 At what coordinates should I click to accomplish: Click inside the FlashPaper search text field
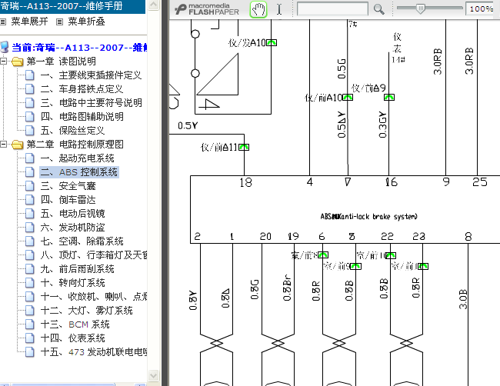[x=332, y=9]
